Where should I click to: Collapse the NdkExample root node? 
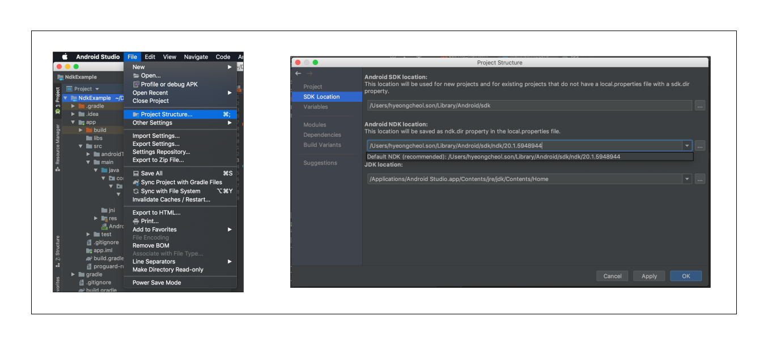[x=66, y=98]
